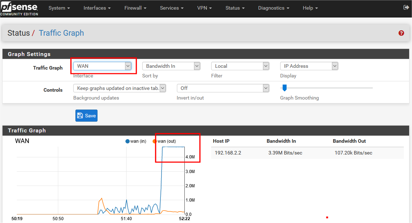Click the Graph Smoothing label
This screenshot has height=223, width=412.
tap(299, 98)
